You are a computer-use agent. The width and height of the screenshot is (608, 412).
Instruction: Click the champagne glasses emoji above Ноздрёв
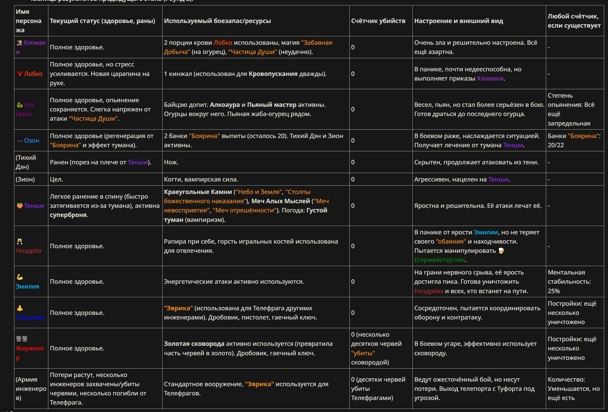[x=20, y=241]
